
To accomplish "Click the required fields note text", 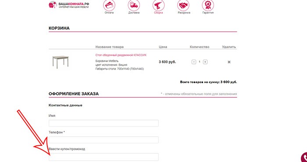I will [199, 94].
